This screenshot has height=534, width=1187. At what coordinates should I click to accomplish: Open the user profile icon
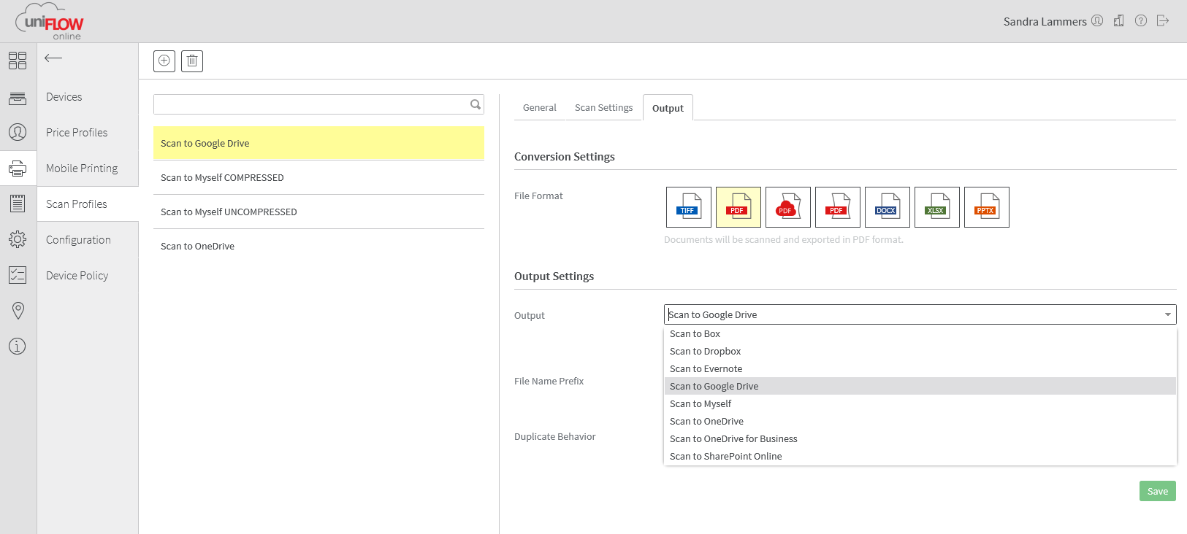(1097, 21)
